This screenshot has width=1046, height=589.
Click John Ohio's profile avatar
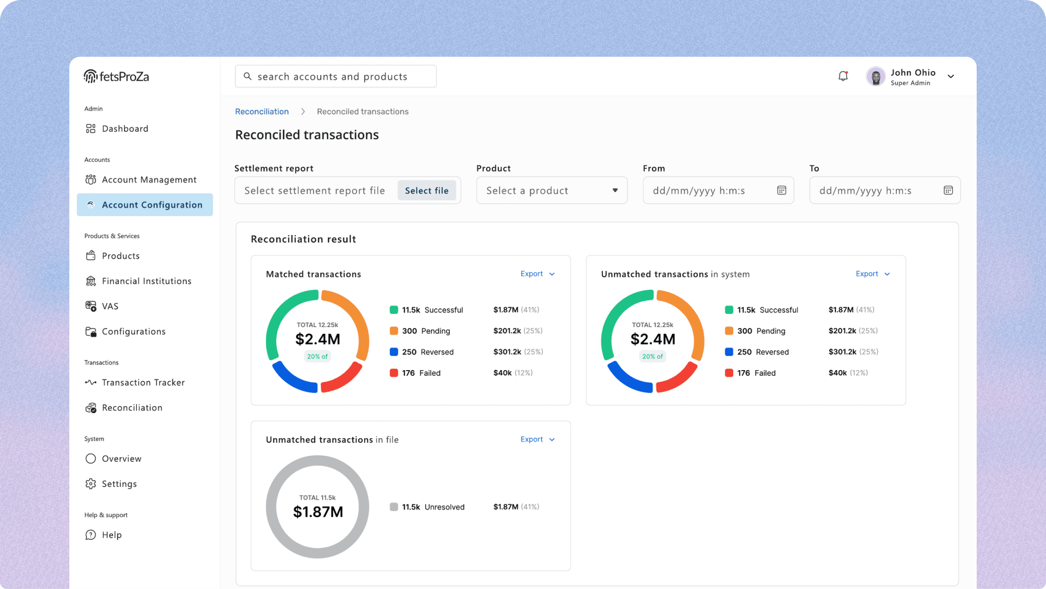coord(875,76)
